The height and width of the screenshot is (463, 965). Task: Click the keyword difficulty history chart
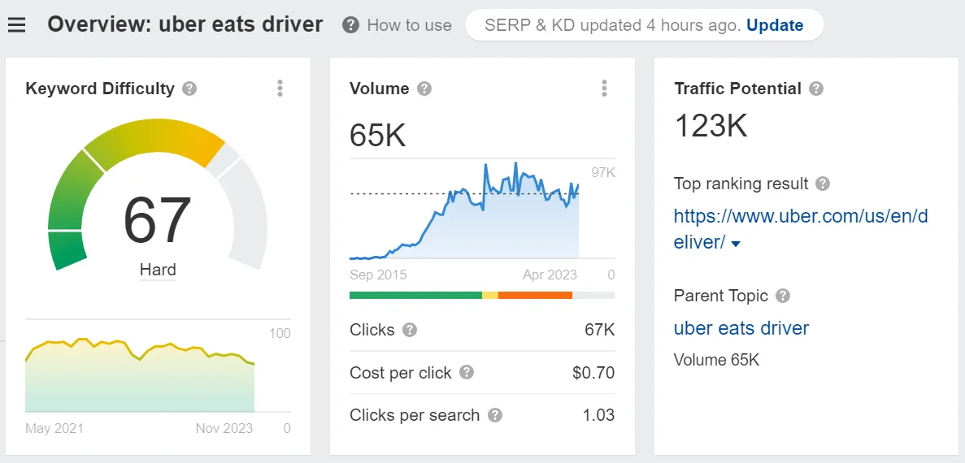[140, 374]
